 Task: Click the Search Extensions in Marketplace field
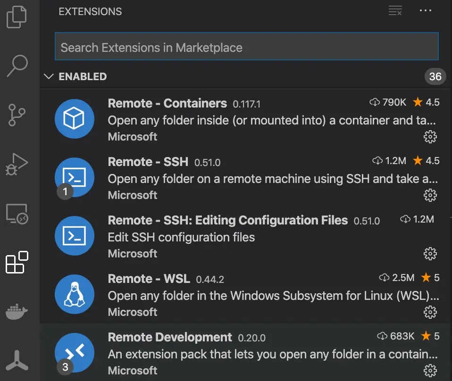pyautogui.click(x=247, y=48)
